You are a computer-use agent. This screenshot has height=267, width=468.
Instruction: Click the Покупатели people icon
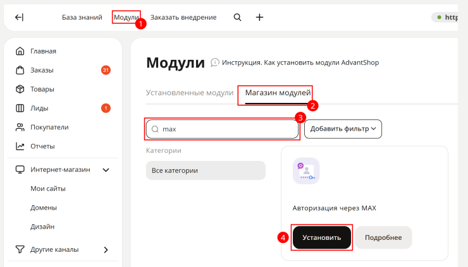click(x=20, y=128)
